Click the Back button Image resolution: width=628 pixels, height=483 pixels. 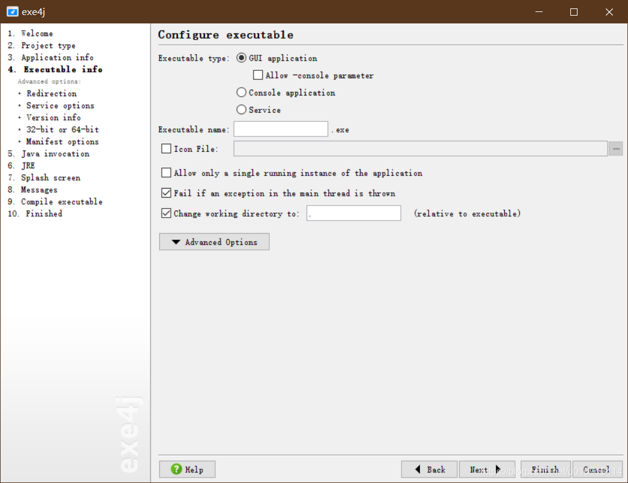click(x=429, y=469)
